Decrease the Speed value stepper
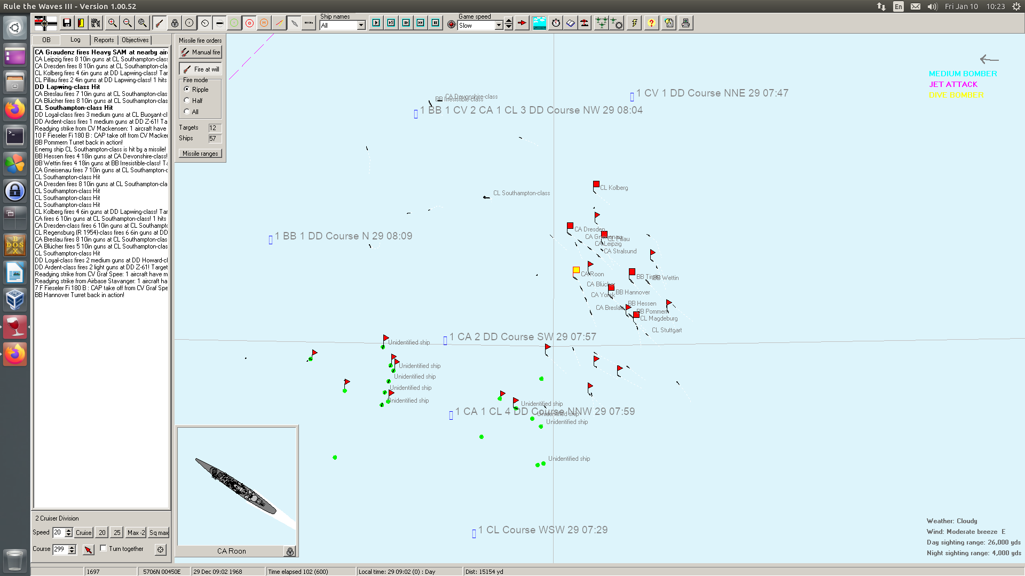Viewport: 1025px width, 576px height. (x=68, y=535)
